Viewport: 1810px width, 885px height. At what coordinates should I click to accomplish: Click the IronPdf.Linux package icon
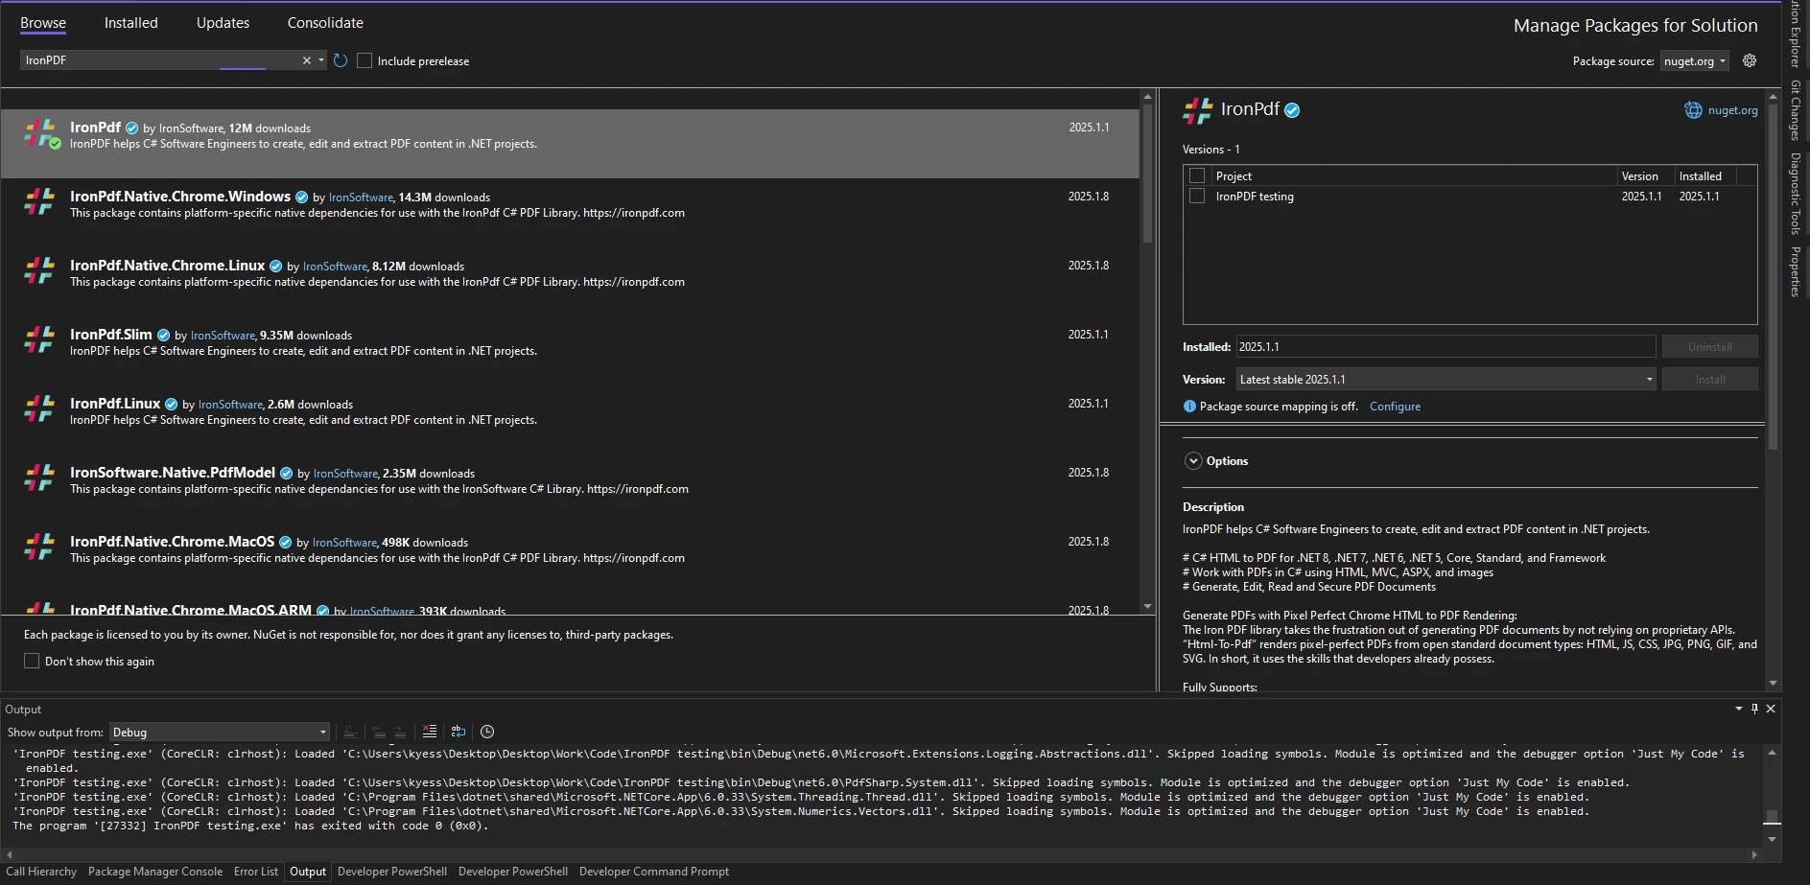click(x=39, y=408)
